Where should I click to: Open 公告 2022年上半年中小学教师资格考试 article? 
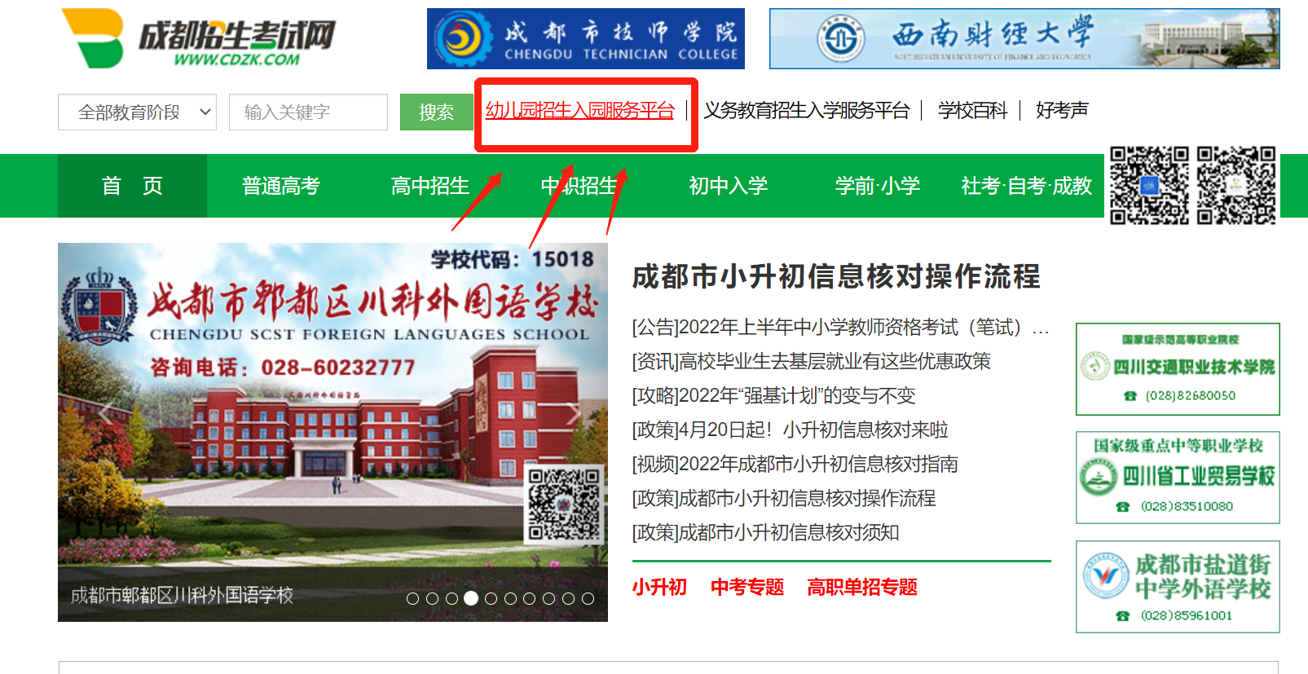(x=841, y=328)
